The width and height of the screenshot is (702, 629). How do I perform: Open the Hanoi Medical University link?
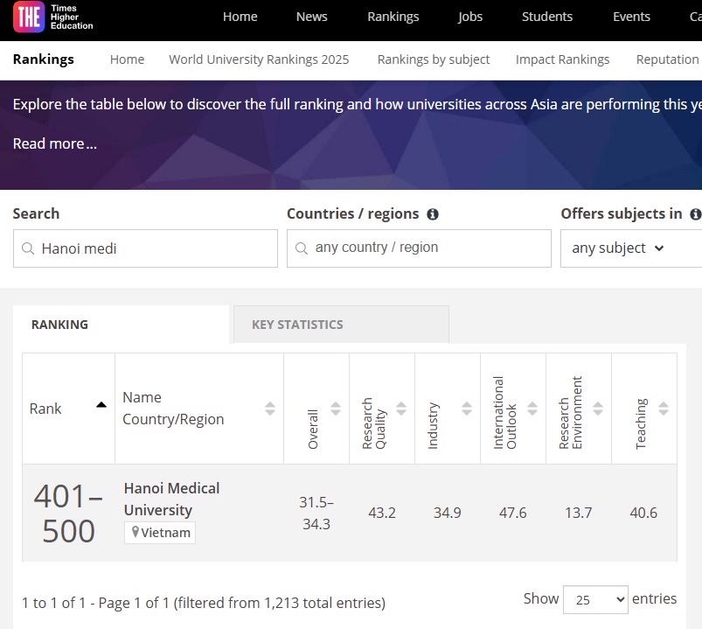click(x=171, y=499)
